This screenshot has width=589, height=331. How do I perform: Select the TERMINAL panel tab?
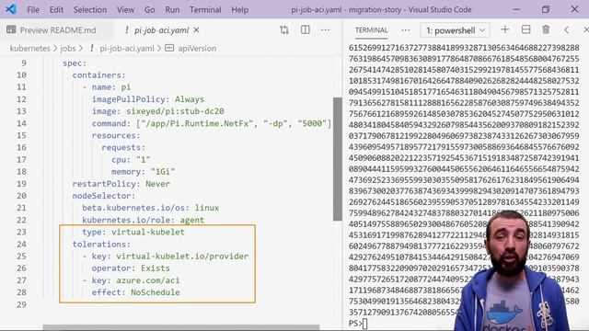point(372,30)
